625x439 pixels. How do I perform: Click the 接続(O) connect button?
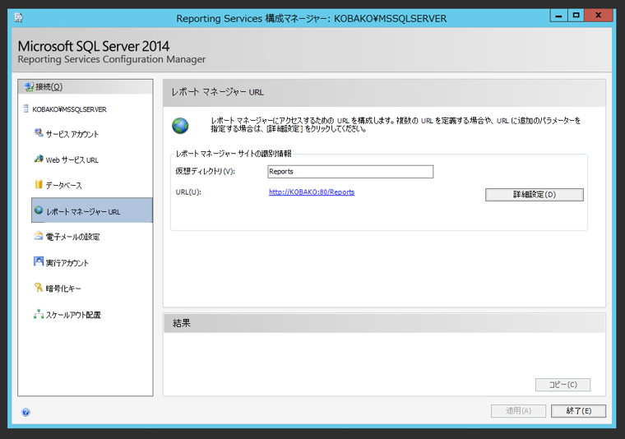[x=85, y=87]
